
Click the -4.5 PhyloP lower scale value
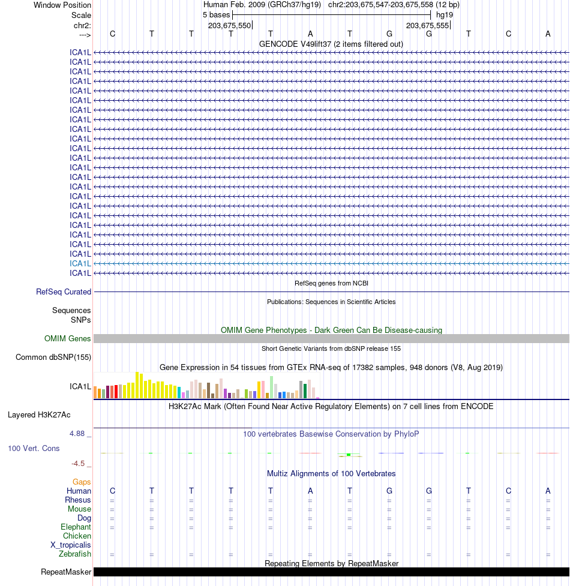pyautogui.click(x=78, y=464)
